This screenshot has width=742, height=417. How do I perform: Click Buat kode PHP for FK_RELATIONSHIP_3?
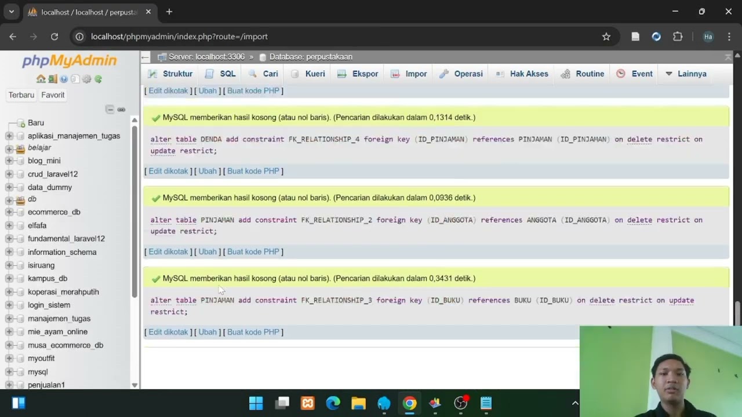253,332
